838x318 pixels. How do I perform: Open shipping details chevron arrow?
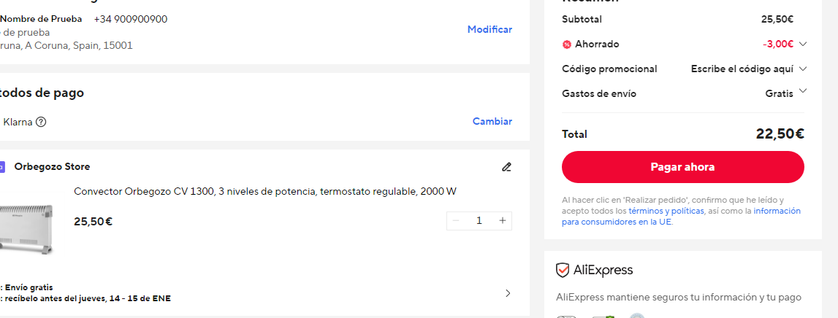click(x=508, y=293)
